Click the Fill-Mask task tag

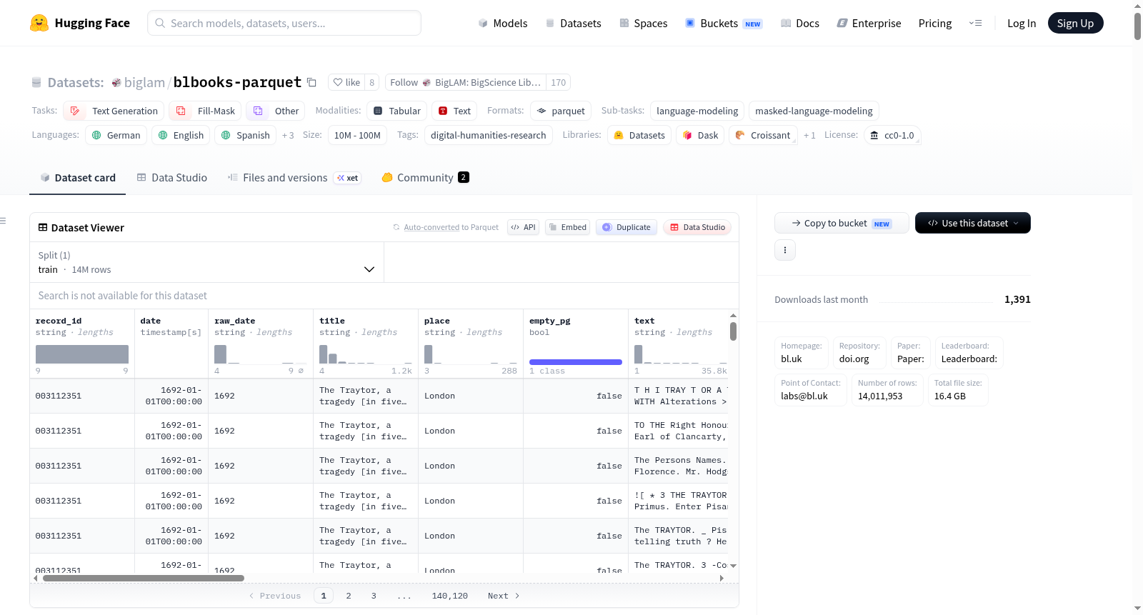click(206, 111)
